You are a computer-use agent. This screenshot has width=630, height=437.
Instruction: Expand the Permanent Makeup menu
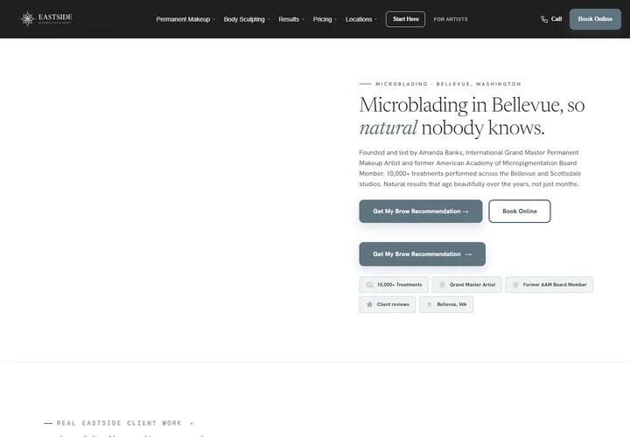185,19
